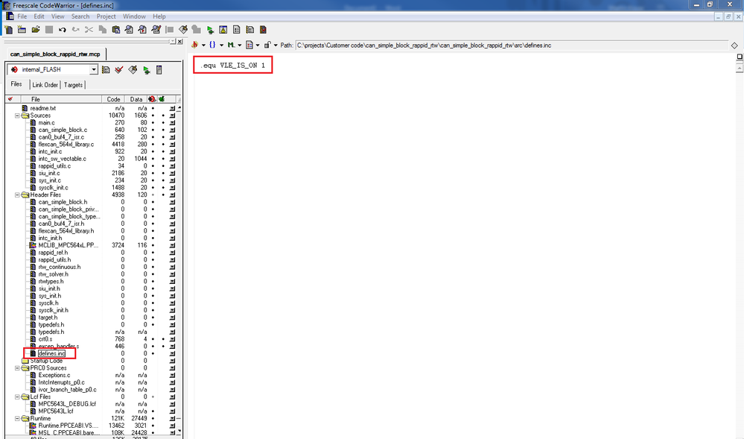Switch to the Targets tab
The height and width of the screenshot is (439, 744).
[73, 84]
